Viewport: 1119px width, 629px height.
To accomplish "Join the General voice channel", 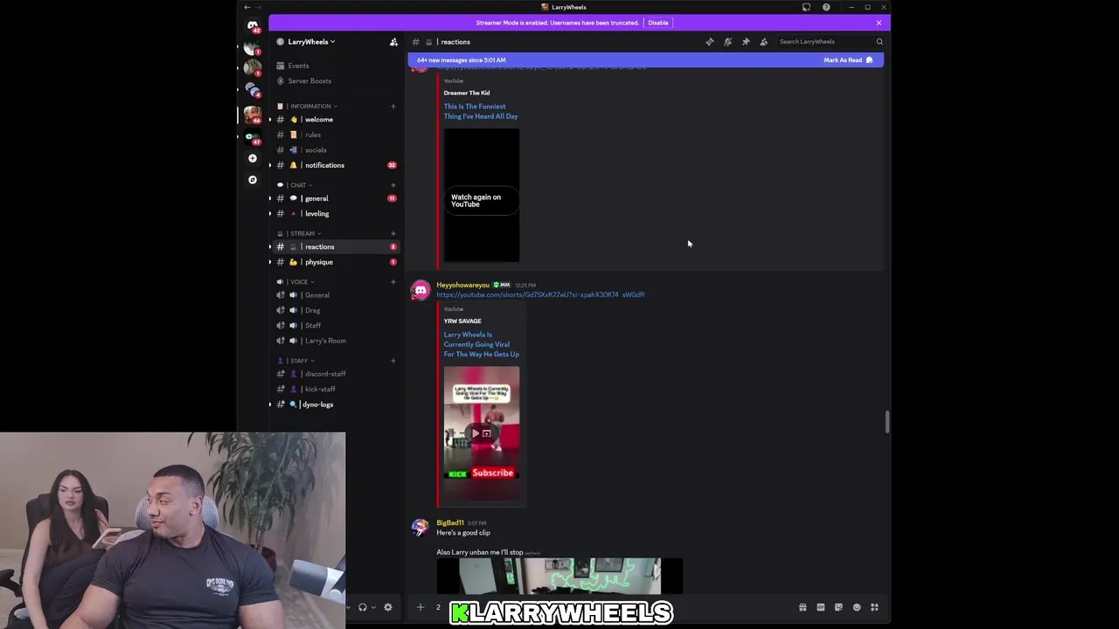I will [x=336, y=295].
